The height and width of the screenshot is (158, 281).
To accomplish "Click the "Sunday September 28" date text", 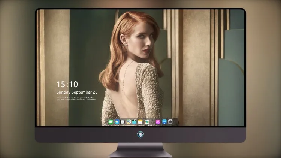I will pyautogui.click(x=77, y=92).
